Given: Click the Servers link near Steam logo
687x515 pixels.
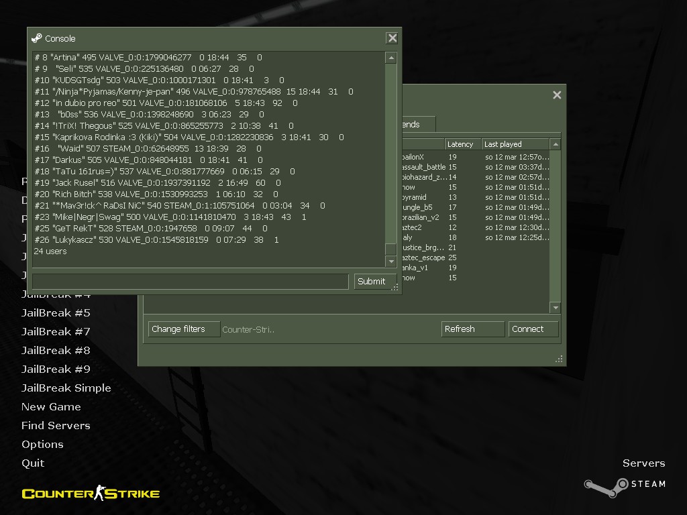Looking at the screenshot, I should 643,463.
